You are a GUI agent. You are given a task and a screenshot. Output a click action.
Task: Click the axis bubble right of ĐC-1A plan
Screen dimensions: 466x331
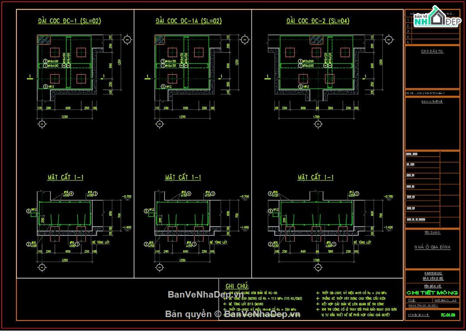tap(245, 40)
